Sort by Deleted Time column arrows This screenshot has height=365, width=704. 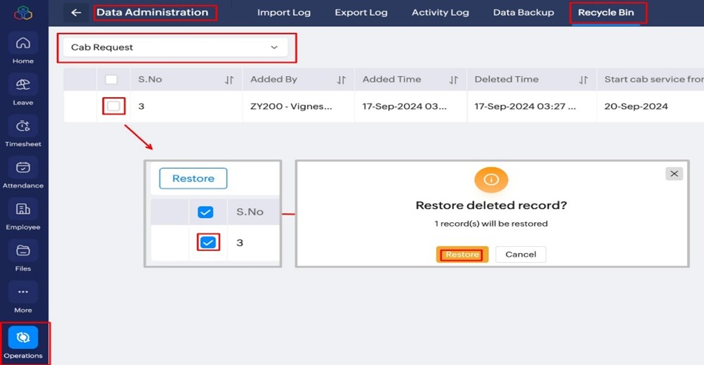583,80
